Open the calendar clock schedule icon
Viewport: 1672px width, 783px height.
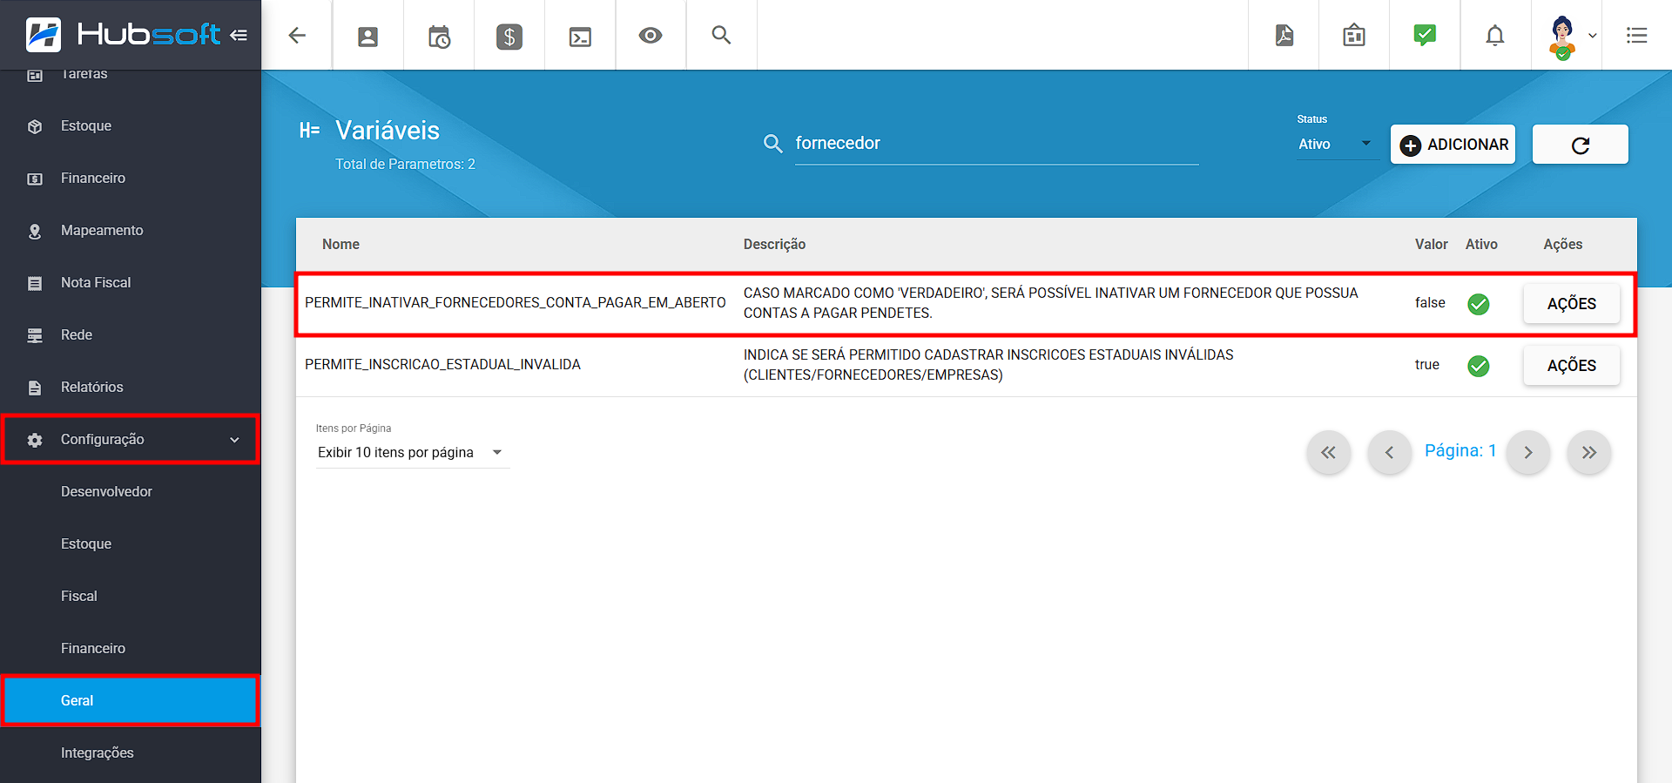(439, 37)
